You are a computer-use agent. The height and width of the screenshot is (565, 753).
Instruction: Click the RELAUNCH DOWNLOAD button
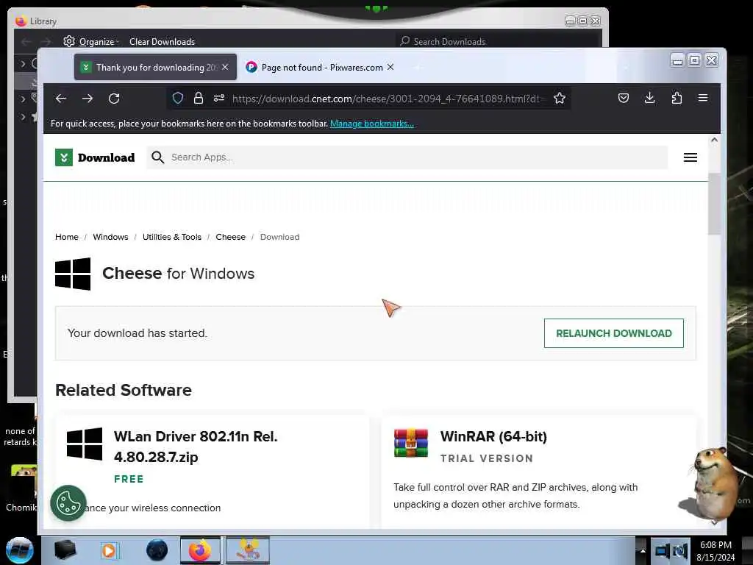614,333
